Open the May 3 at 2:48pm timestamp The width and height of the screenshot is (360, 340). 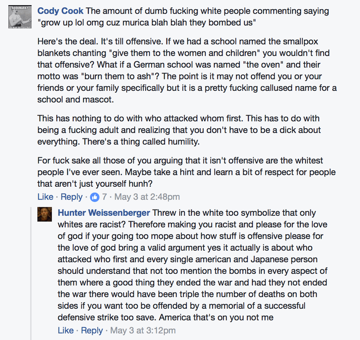coord(147,197)
